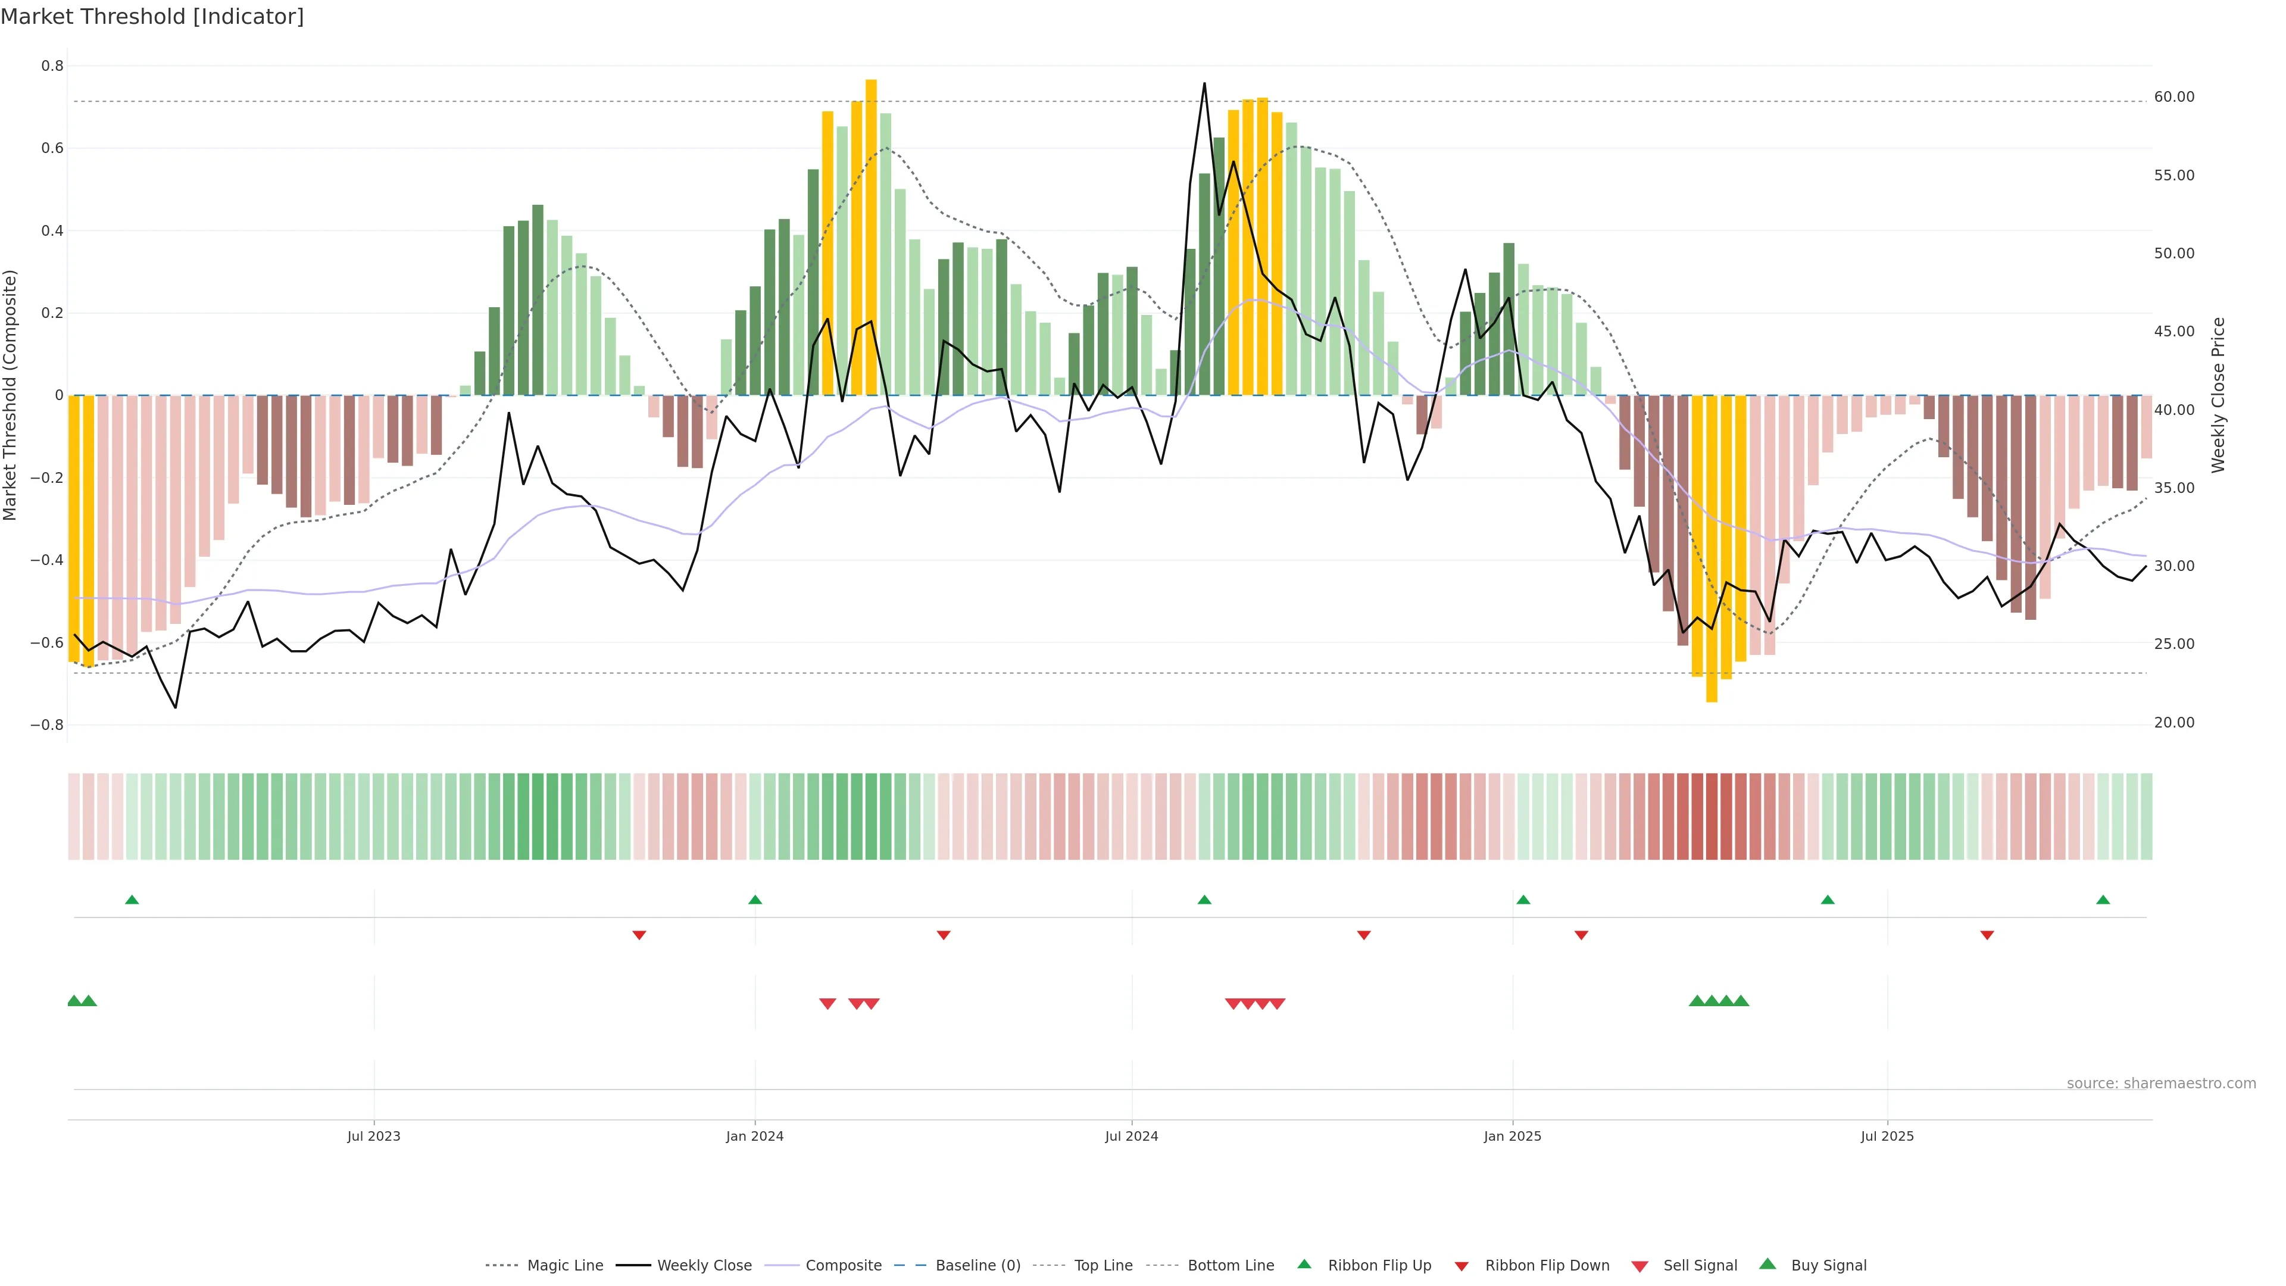2286x1286 pixels.
Task: Click the red Ribbon Flip Down marker after Jul 2025
Action: pyautogui.click(x=1987, y=935)
